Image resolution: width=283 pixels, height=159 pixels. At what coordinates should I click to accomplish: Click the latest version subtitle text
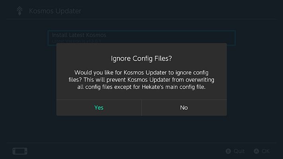point(77,41)
